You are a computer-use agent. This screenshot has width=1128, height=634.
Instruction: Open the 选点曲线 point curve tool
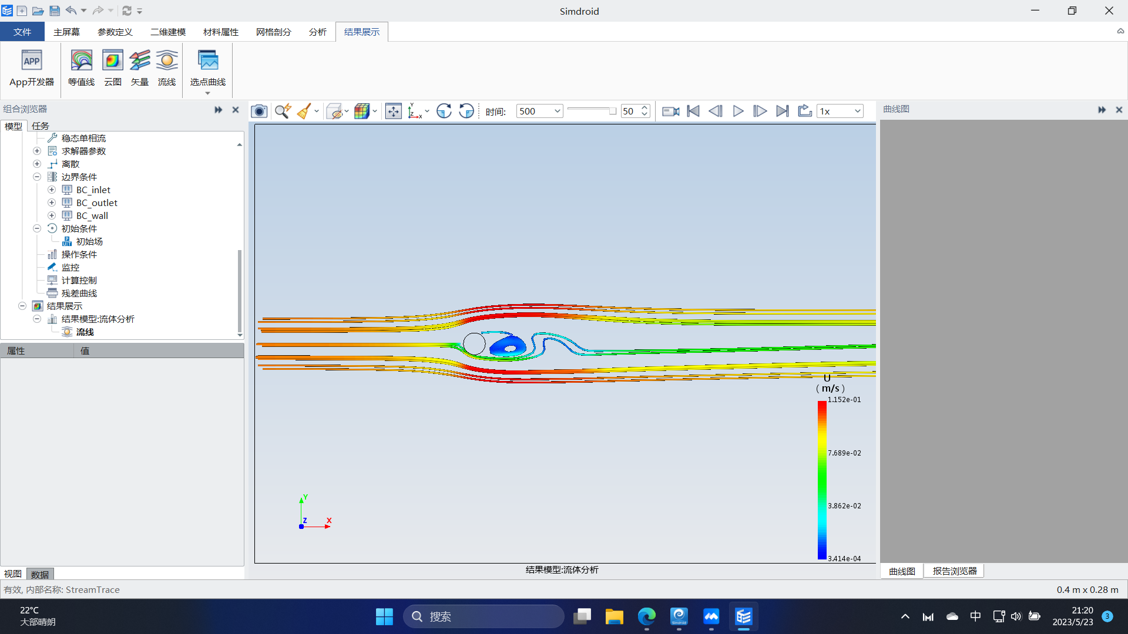coord(208,70)
